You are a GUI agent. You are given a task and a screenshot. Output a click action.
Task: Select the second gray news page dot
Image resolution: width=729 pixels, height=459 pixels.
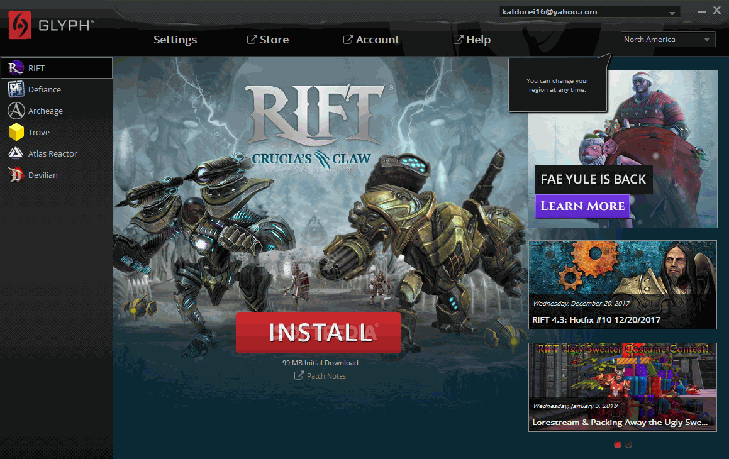(628, 445)
